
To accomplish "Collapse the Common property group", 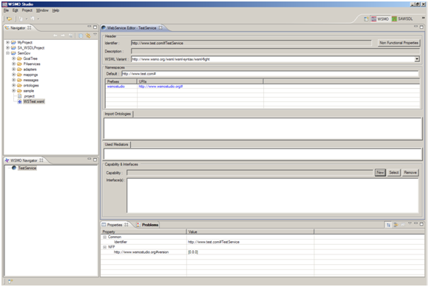I will click(104, 237).
